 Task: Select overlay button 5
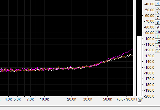158,8
